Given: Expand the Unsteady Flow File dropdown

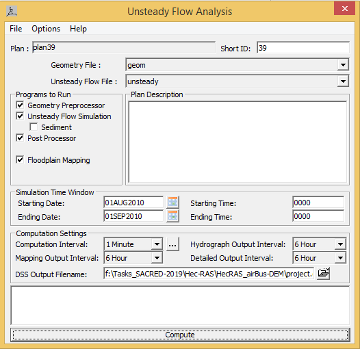Looking at the screenshot, I should point(343,81).
